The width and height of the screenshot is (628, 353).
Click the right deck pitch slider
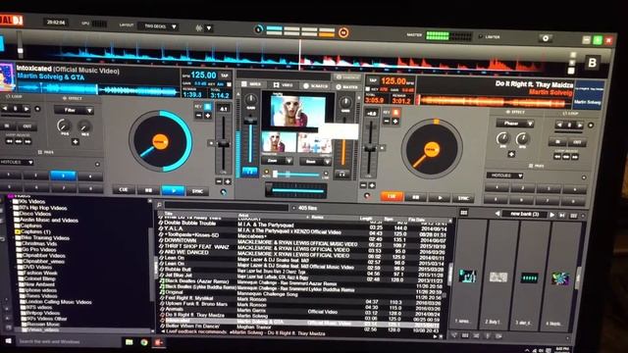tap(370, 148)
